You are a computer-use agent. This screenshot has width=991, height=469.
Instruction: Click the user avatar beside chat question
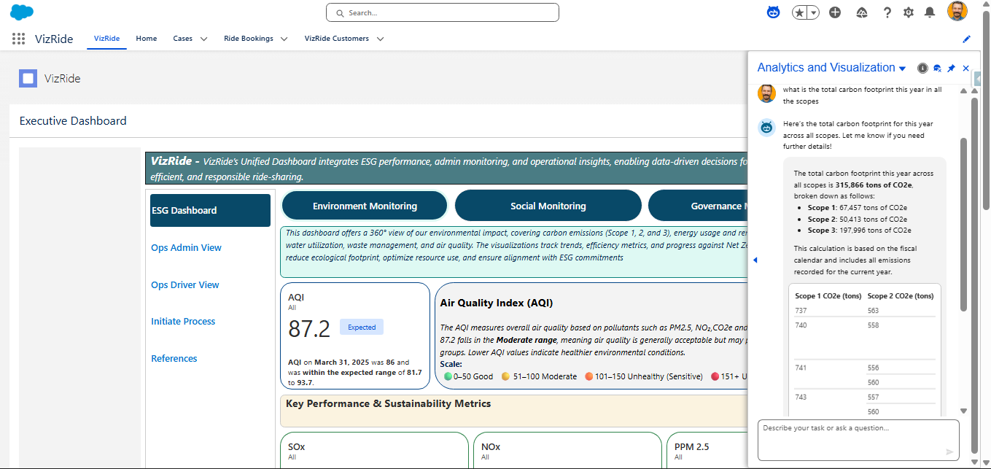point(766,93)
